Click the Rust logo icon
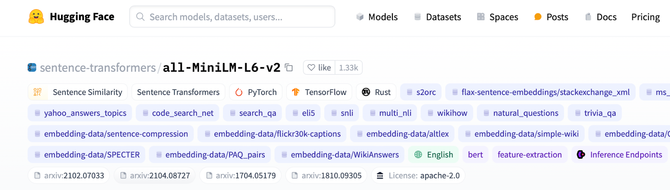Viewport: 670px width, 190px height. click(366, 92)
